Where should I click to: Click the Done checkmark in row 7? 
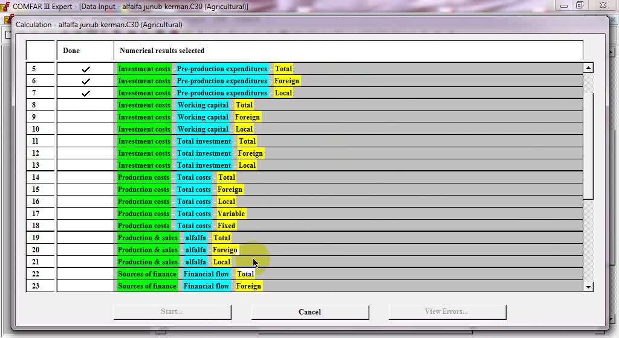(85, 94)
